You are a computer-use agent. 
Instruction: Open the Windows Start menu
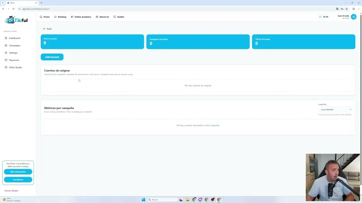(x=143, y=200)
